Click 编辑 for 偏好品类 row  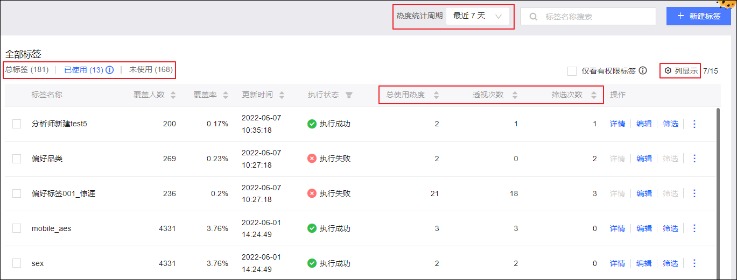pyautogui.click(x=644, y=159)
